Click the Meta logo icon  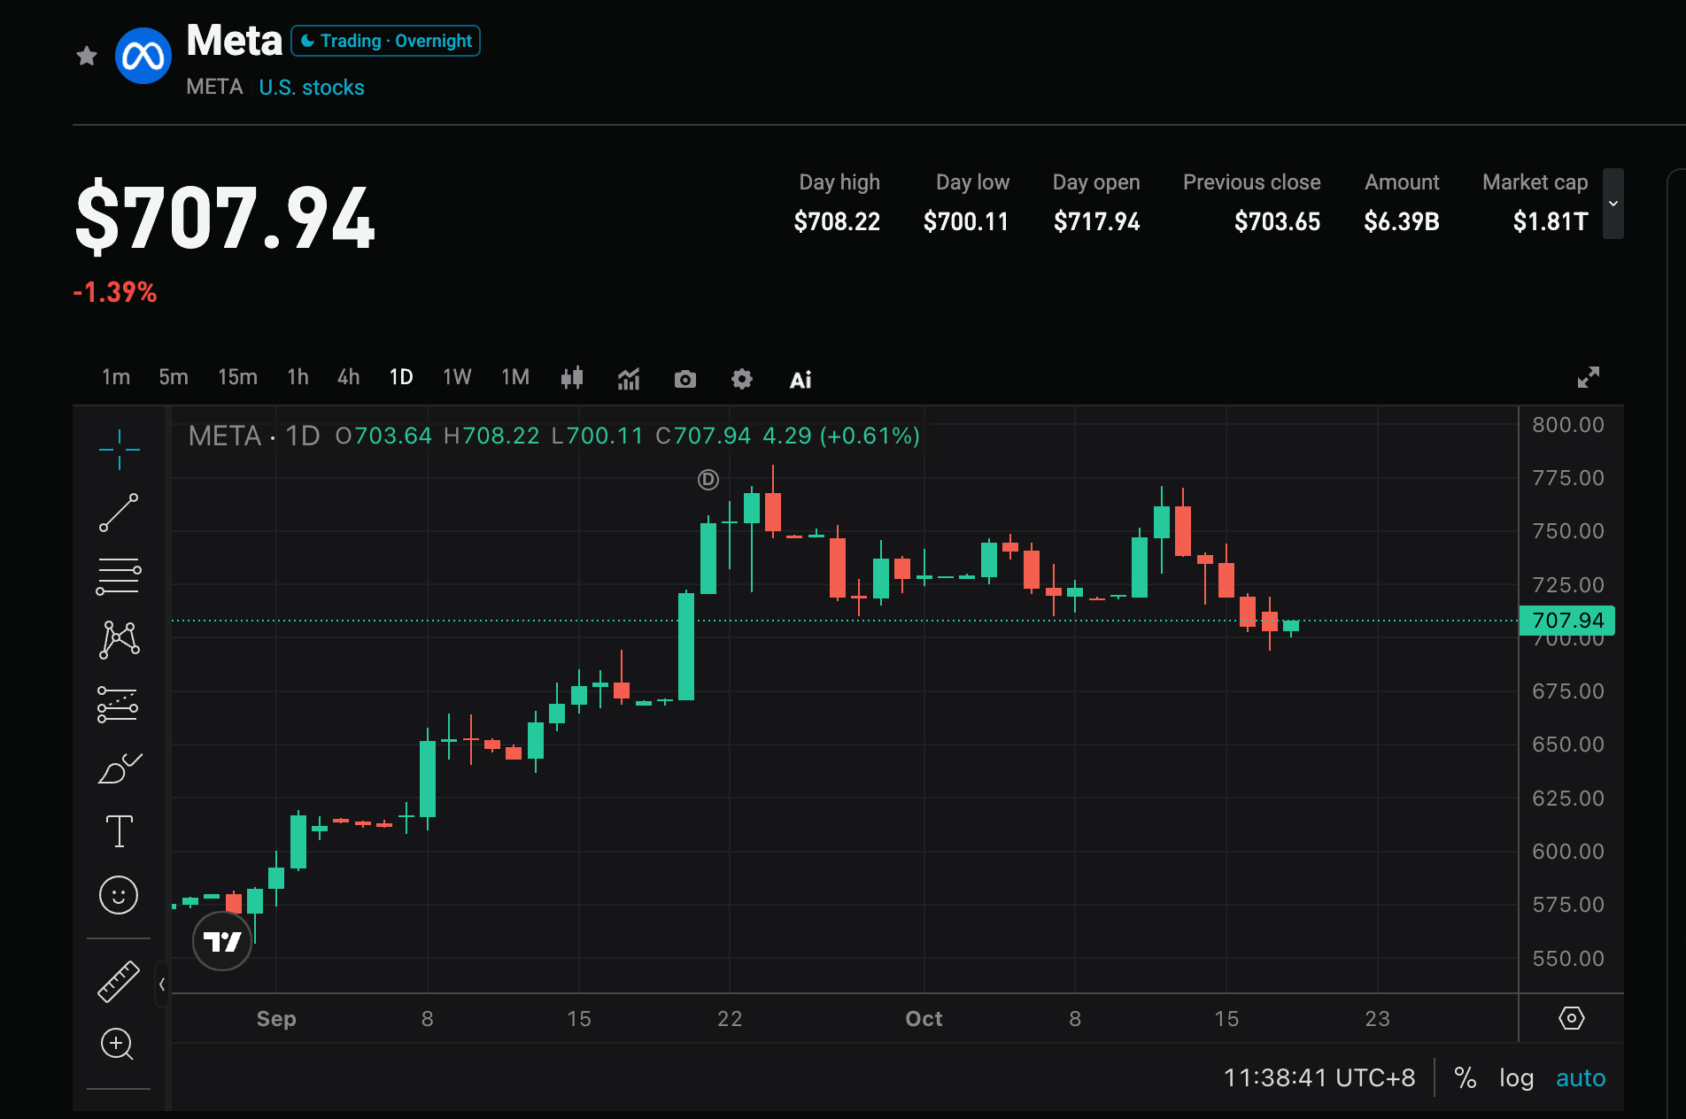point(143,56)
